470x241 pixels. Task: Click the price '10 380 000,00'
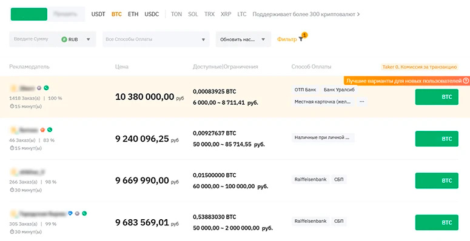(x=145, y=97)
